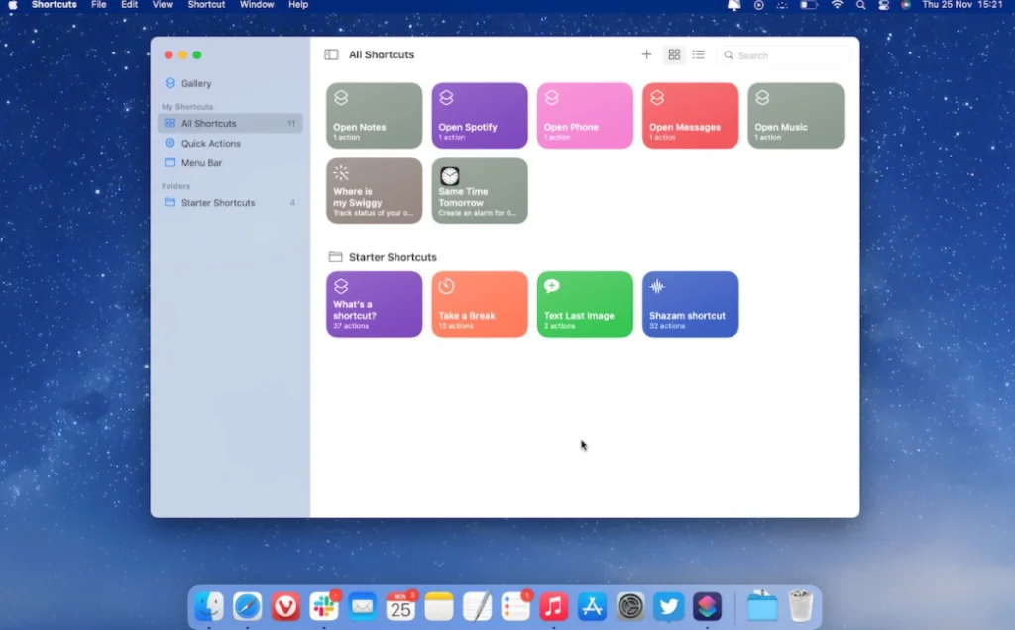Open the Help menu
This screenshot has width=1015, height=630.
click(x=297, y=5)
